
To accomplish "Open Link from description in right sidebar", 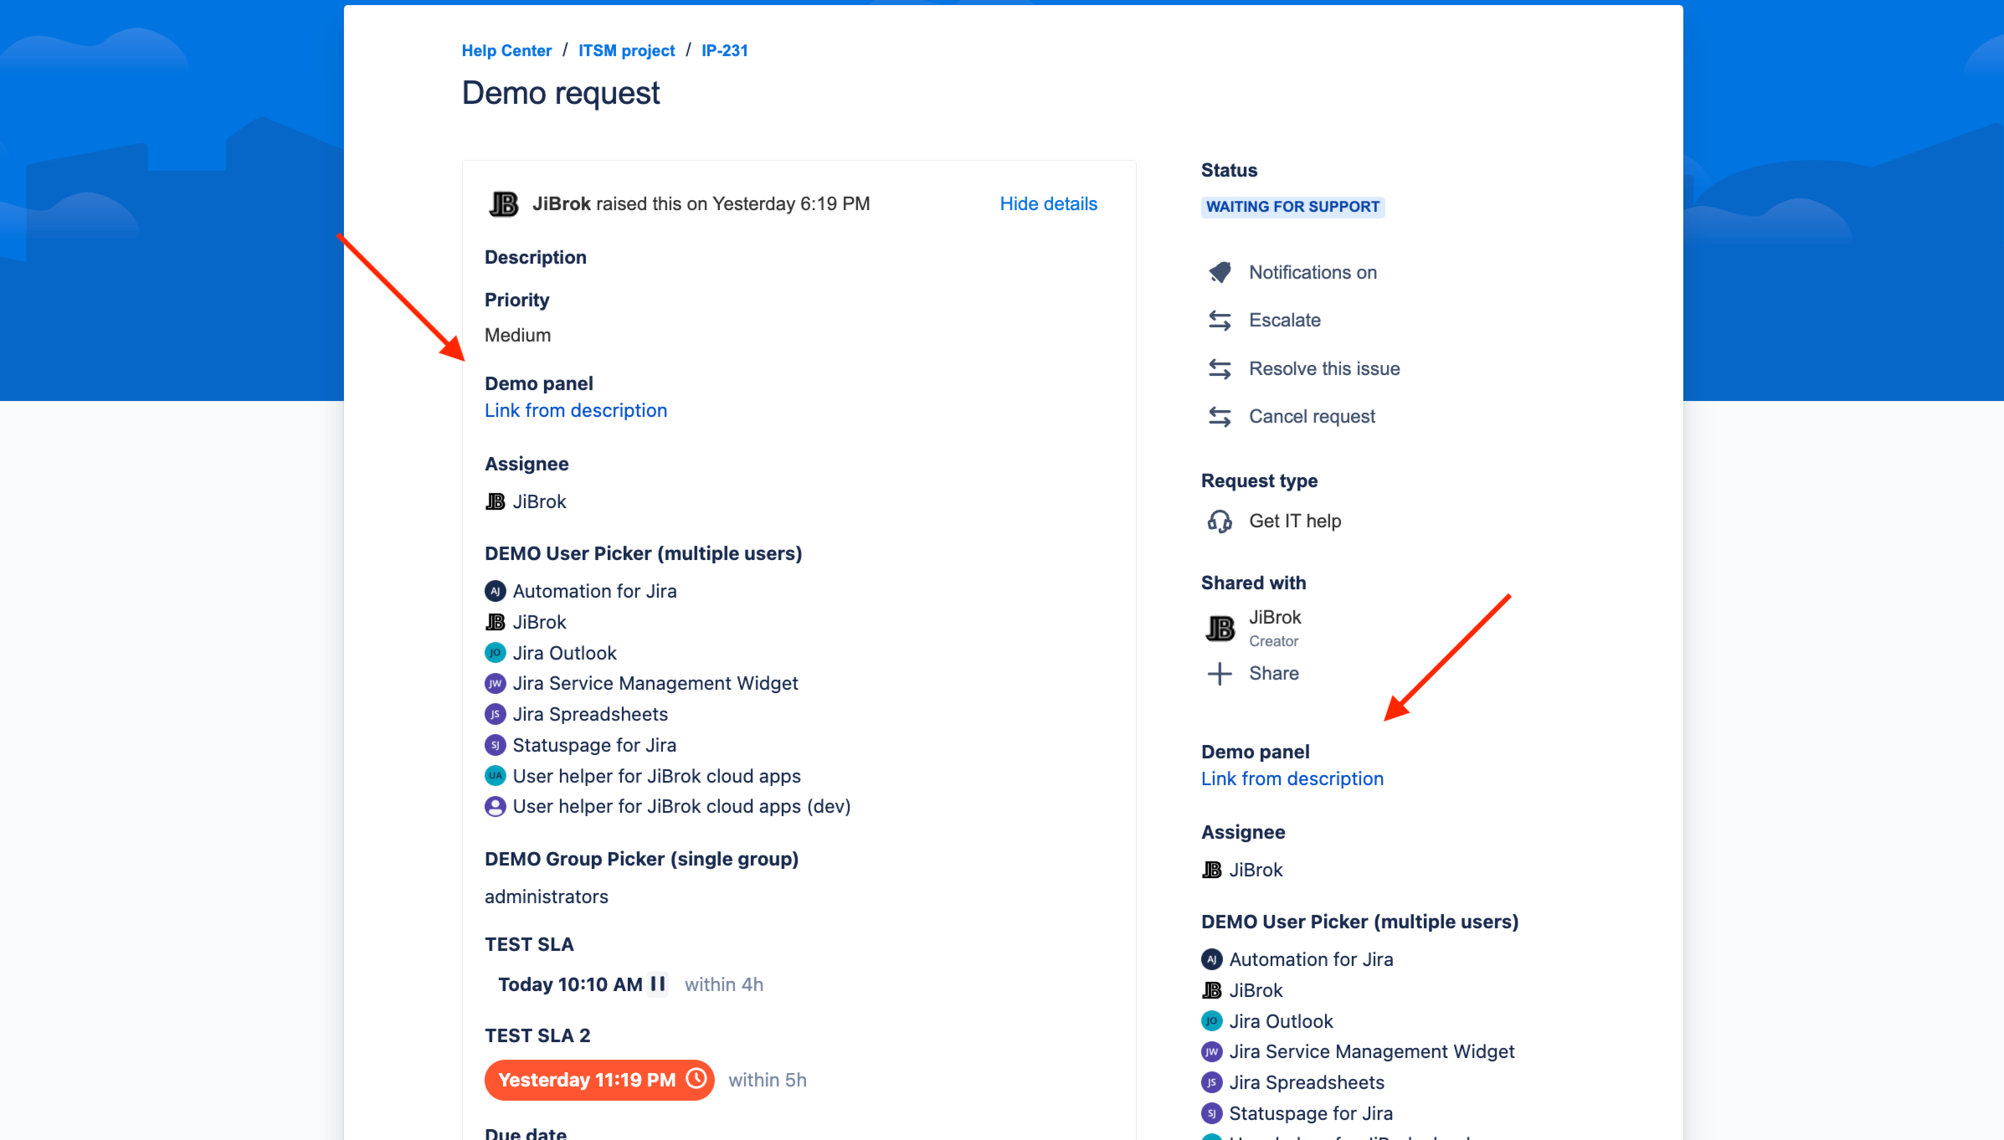I will [x=1292, y=778].
